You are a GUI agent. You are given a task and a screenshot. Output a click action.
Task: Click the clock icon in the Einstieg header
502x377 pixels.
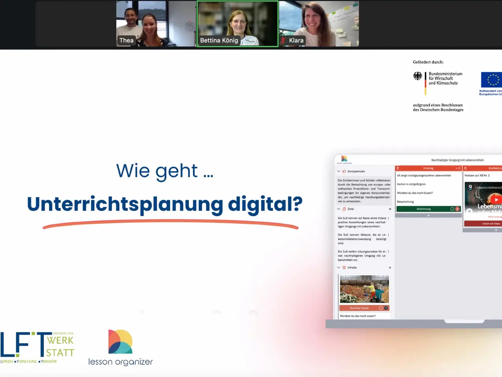click(x=459, y=168)
